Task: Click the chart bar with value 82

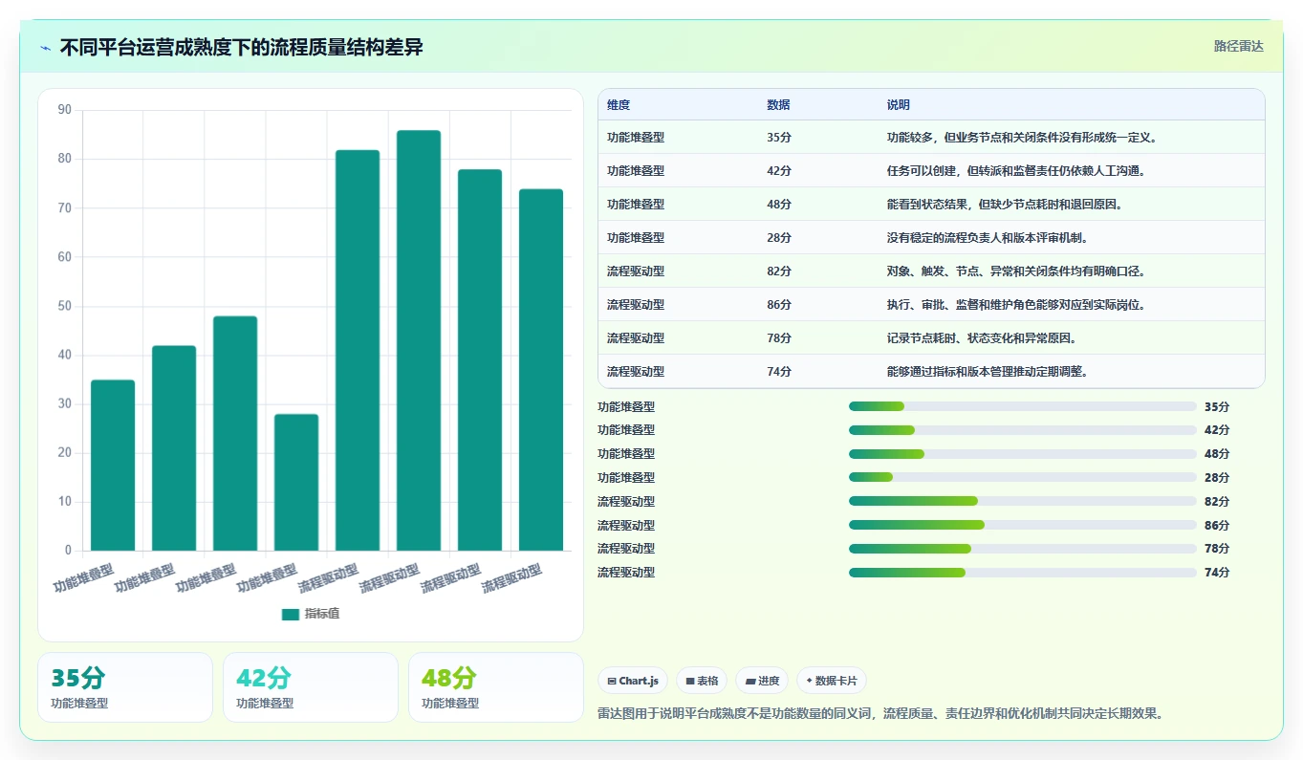Action: pos(358,350)
